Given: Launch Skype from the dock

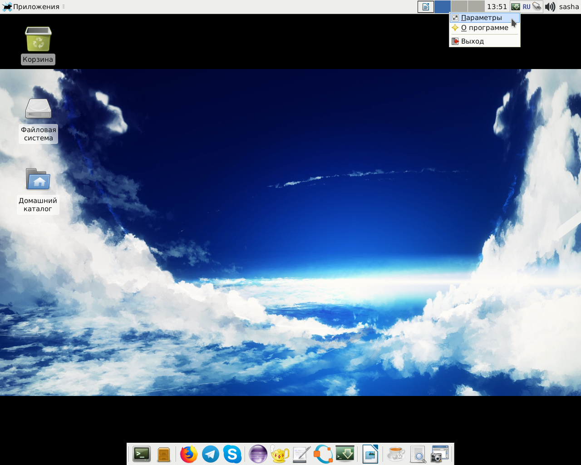Looking at the screenshot, I should (232, 454).
